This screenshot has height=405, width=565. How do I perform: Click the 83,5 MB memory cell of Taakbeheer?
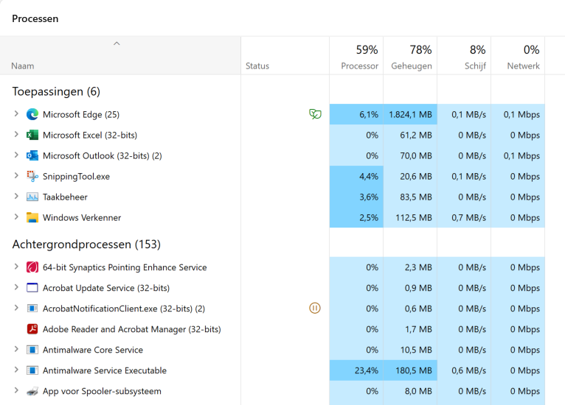click(x=410, y=197)
